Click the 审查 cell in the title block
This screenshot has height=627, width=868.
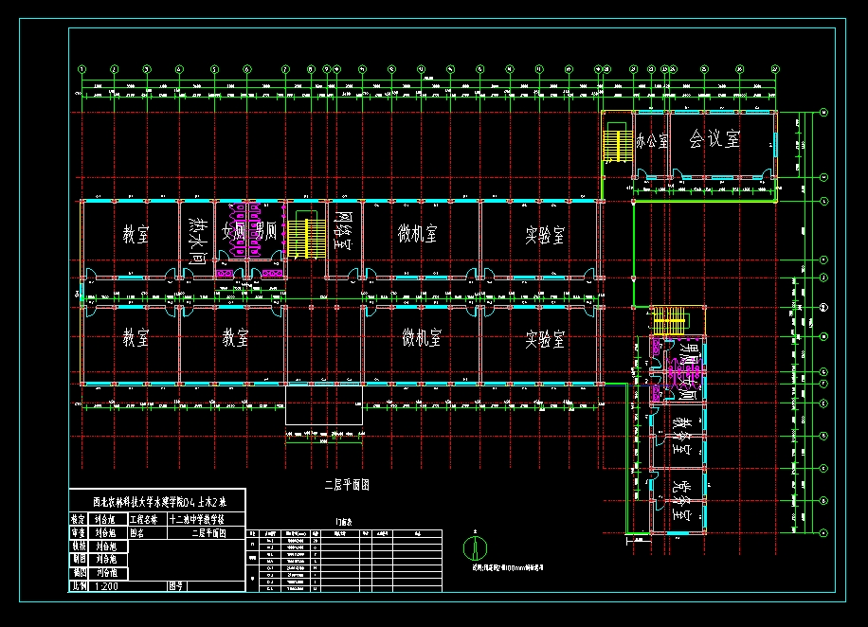[x=78, y=533]
